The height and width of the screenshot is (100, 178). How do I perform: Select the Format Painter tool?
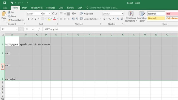(x=16, y=20)
